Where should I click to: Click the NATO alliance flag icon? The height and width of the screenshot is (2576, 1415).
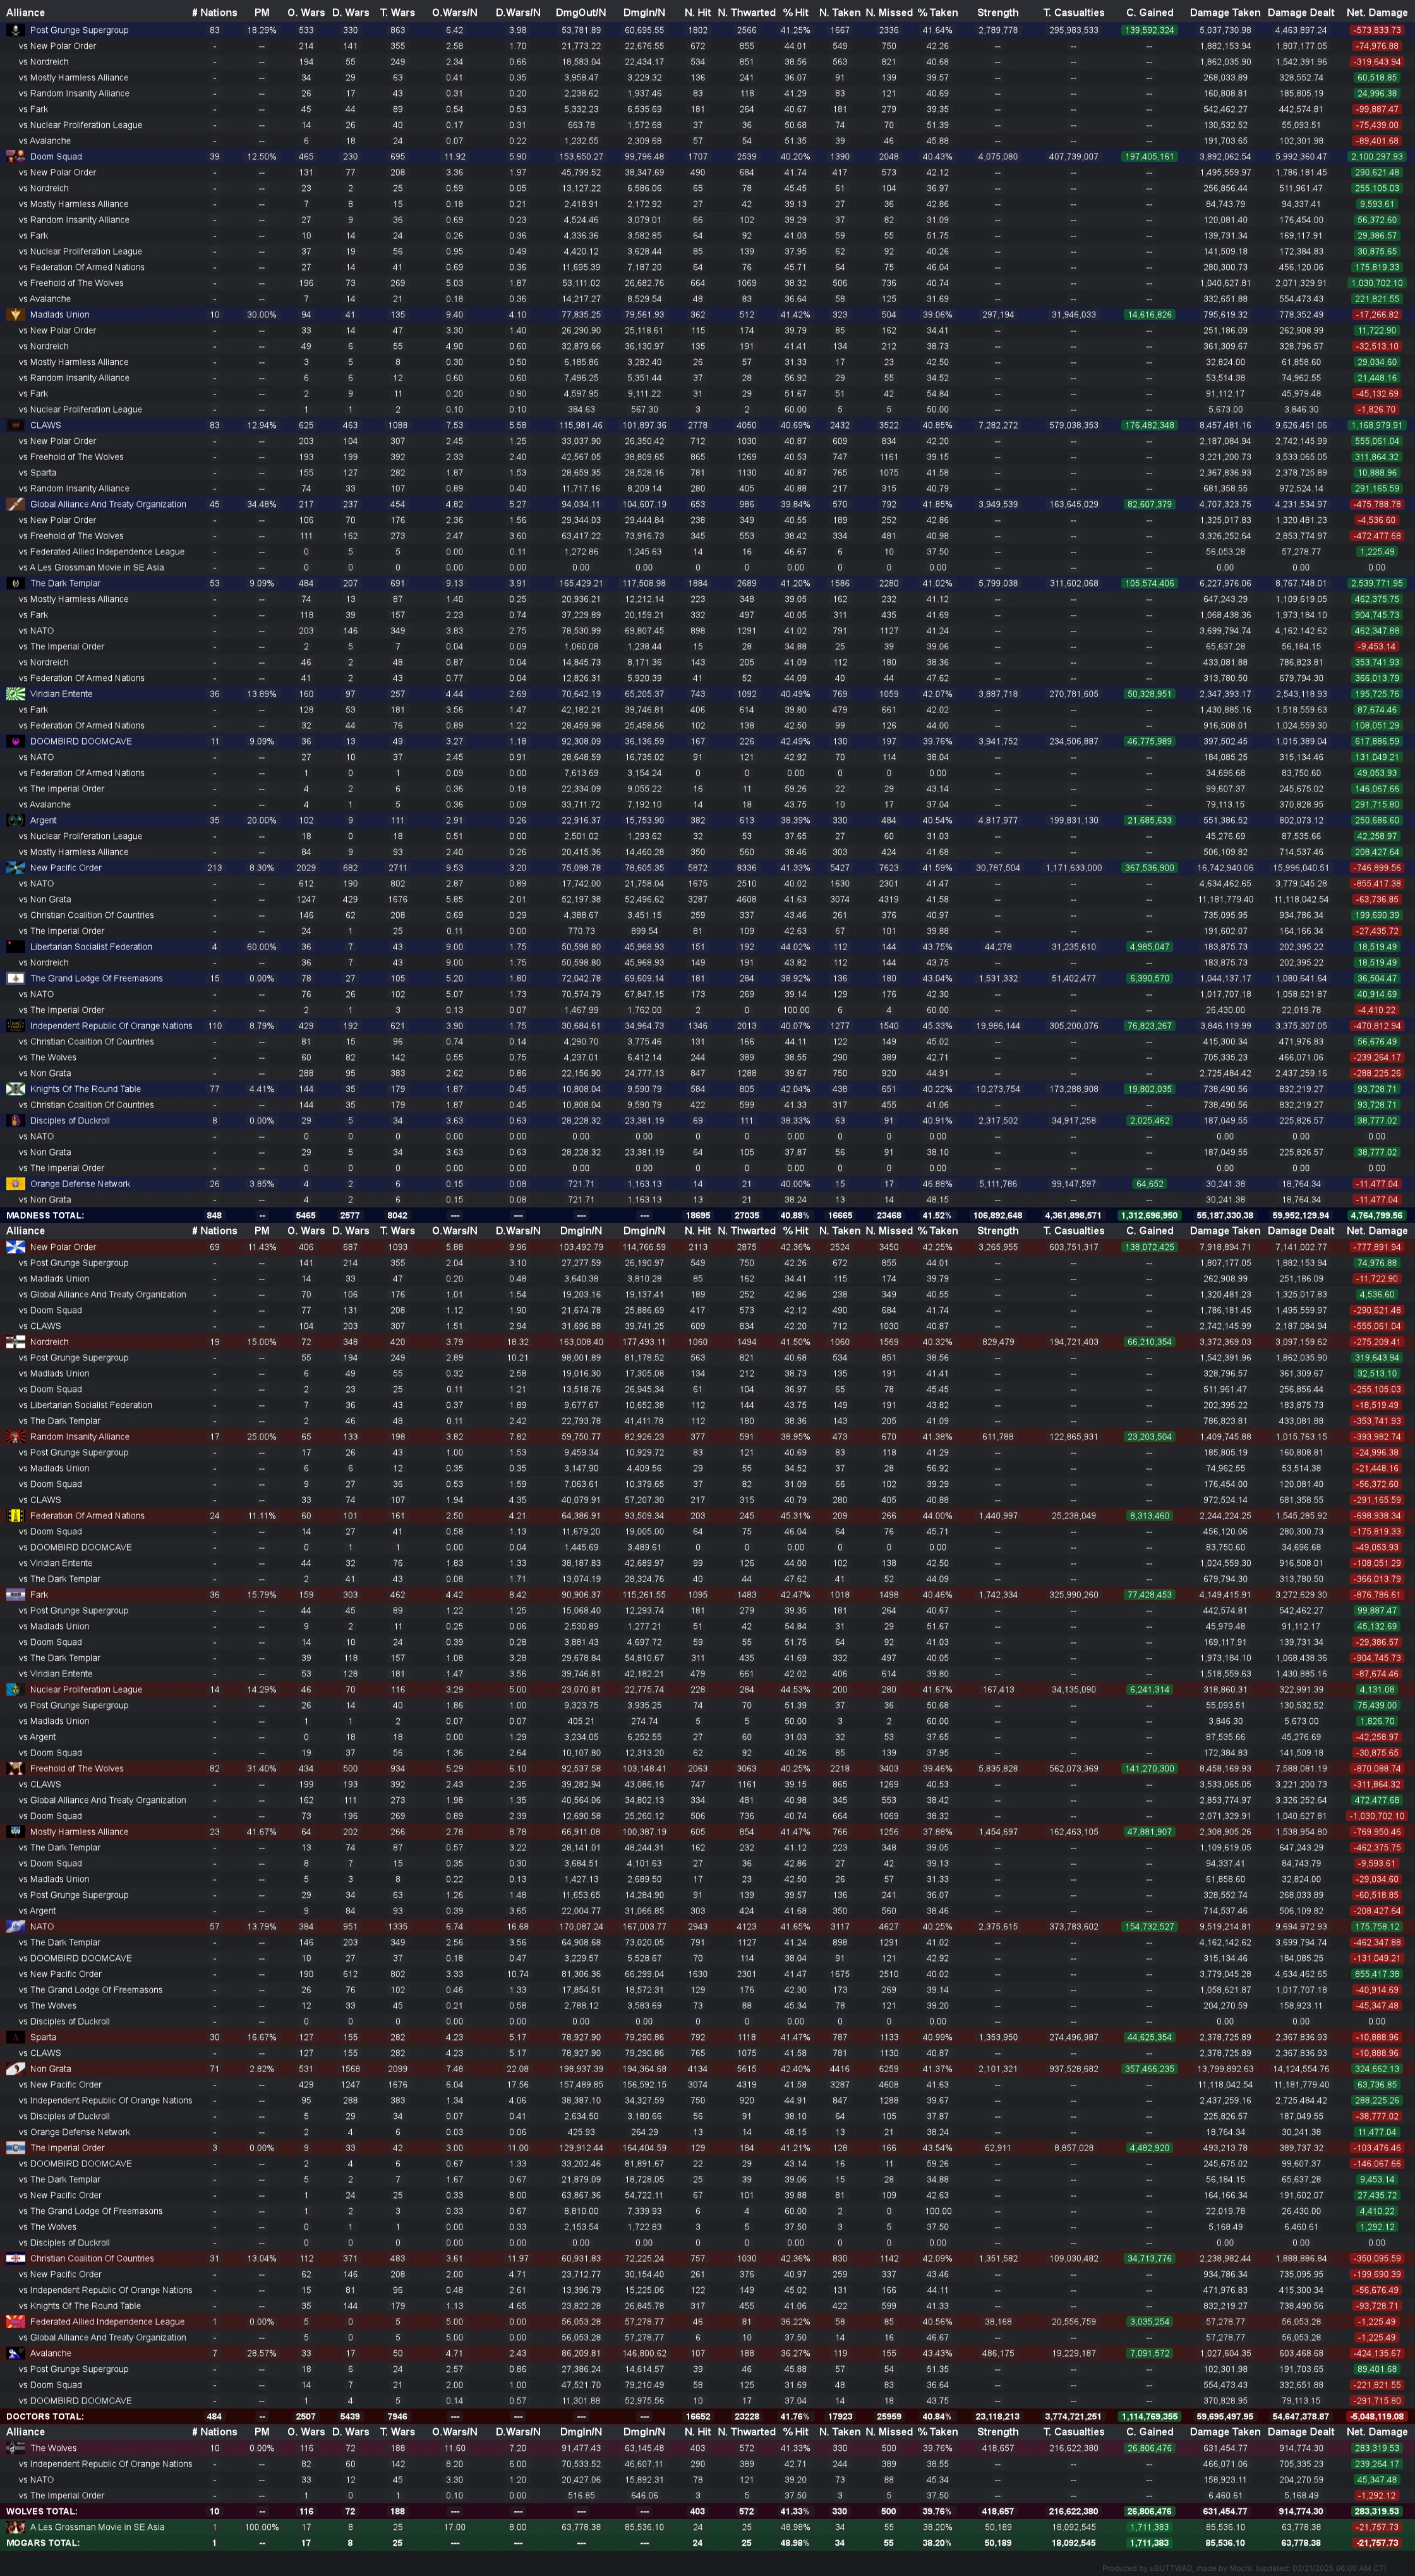(16, 1926)
